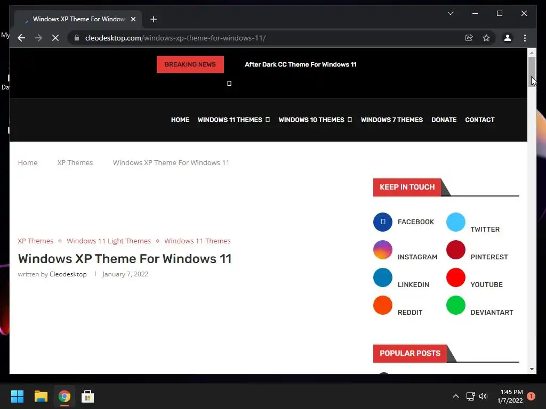Click the scrollbar up arrow
The width and height of the screenshot is (546, 409).
[532, 53]
